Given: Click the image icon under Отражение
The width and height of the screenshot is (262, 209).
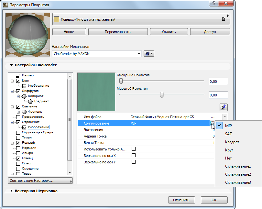Looking at the screenshot, I should [x=24, y=127].
